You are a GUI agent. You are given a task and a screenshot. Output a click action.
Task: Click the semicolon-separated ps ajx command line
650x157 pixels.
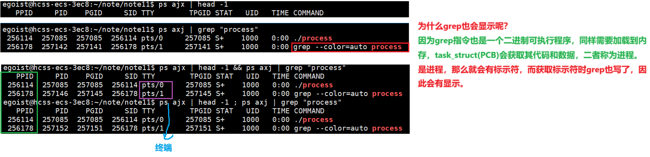[250, 102]
